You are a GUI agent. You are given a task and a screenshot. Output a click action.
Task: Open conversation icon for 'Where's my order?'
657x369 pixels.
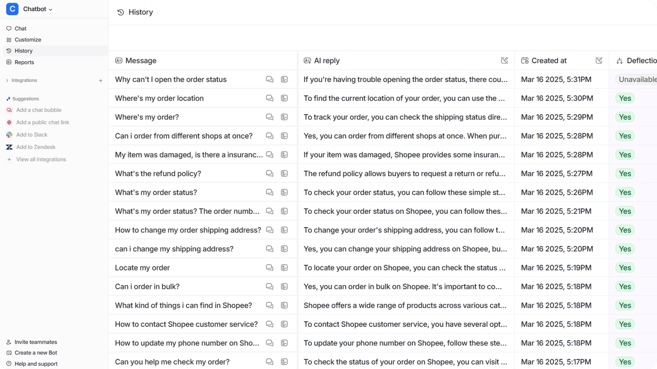(270, 117)
